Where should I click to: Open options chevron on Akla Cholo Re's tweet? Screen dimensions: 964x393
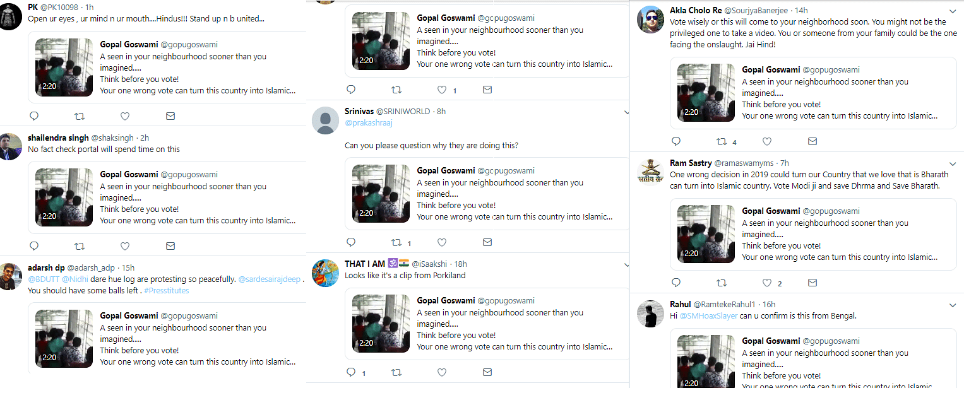(x=953, y=11)
